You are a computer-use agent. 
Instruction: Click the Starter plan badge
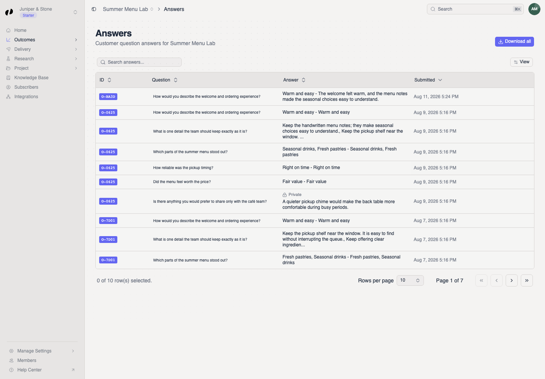coord(28,16)
